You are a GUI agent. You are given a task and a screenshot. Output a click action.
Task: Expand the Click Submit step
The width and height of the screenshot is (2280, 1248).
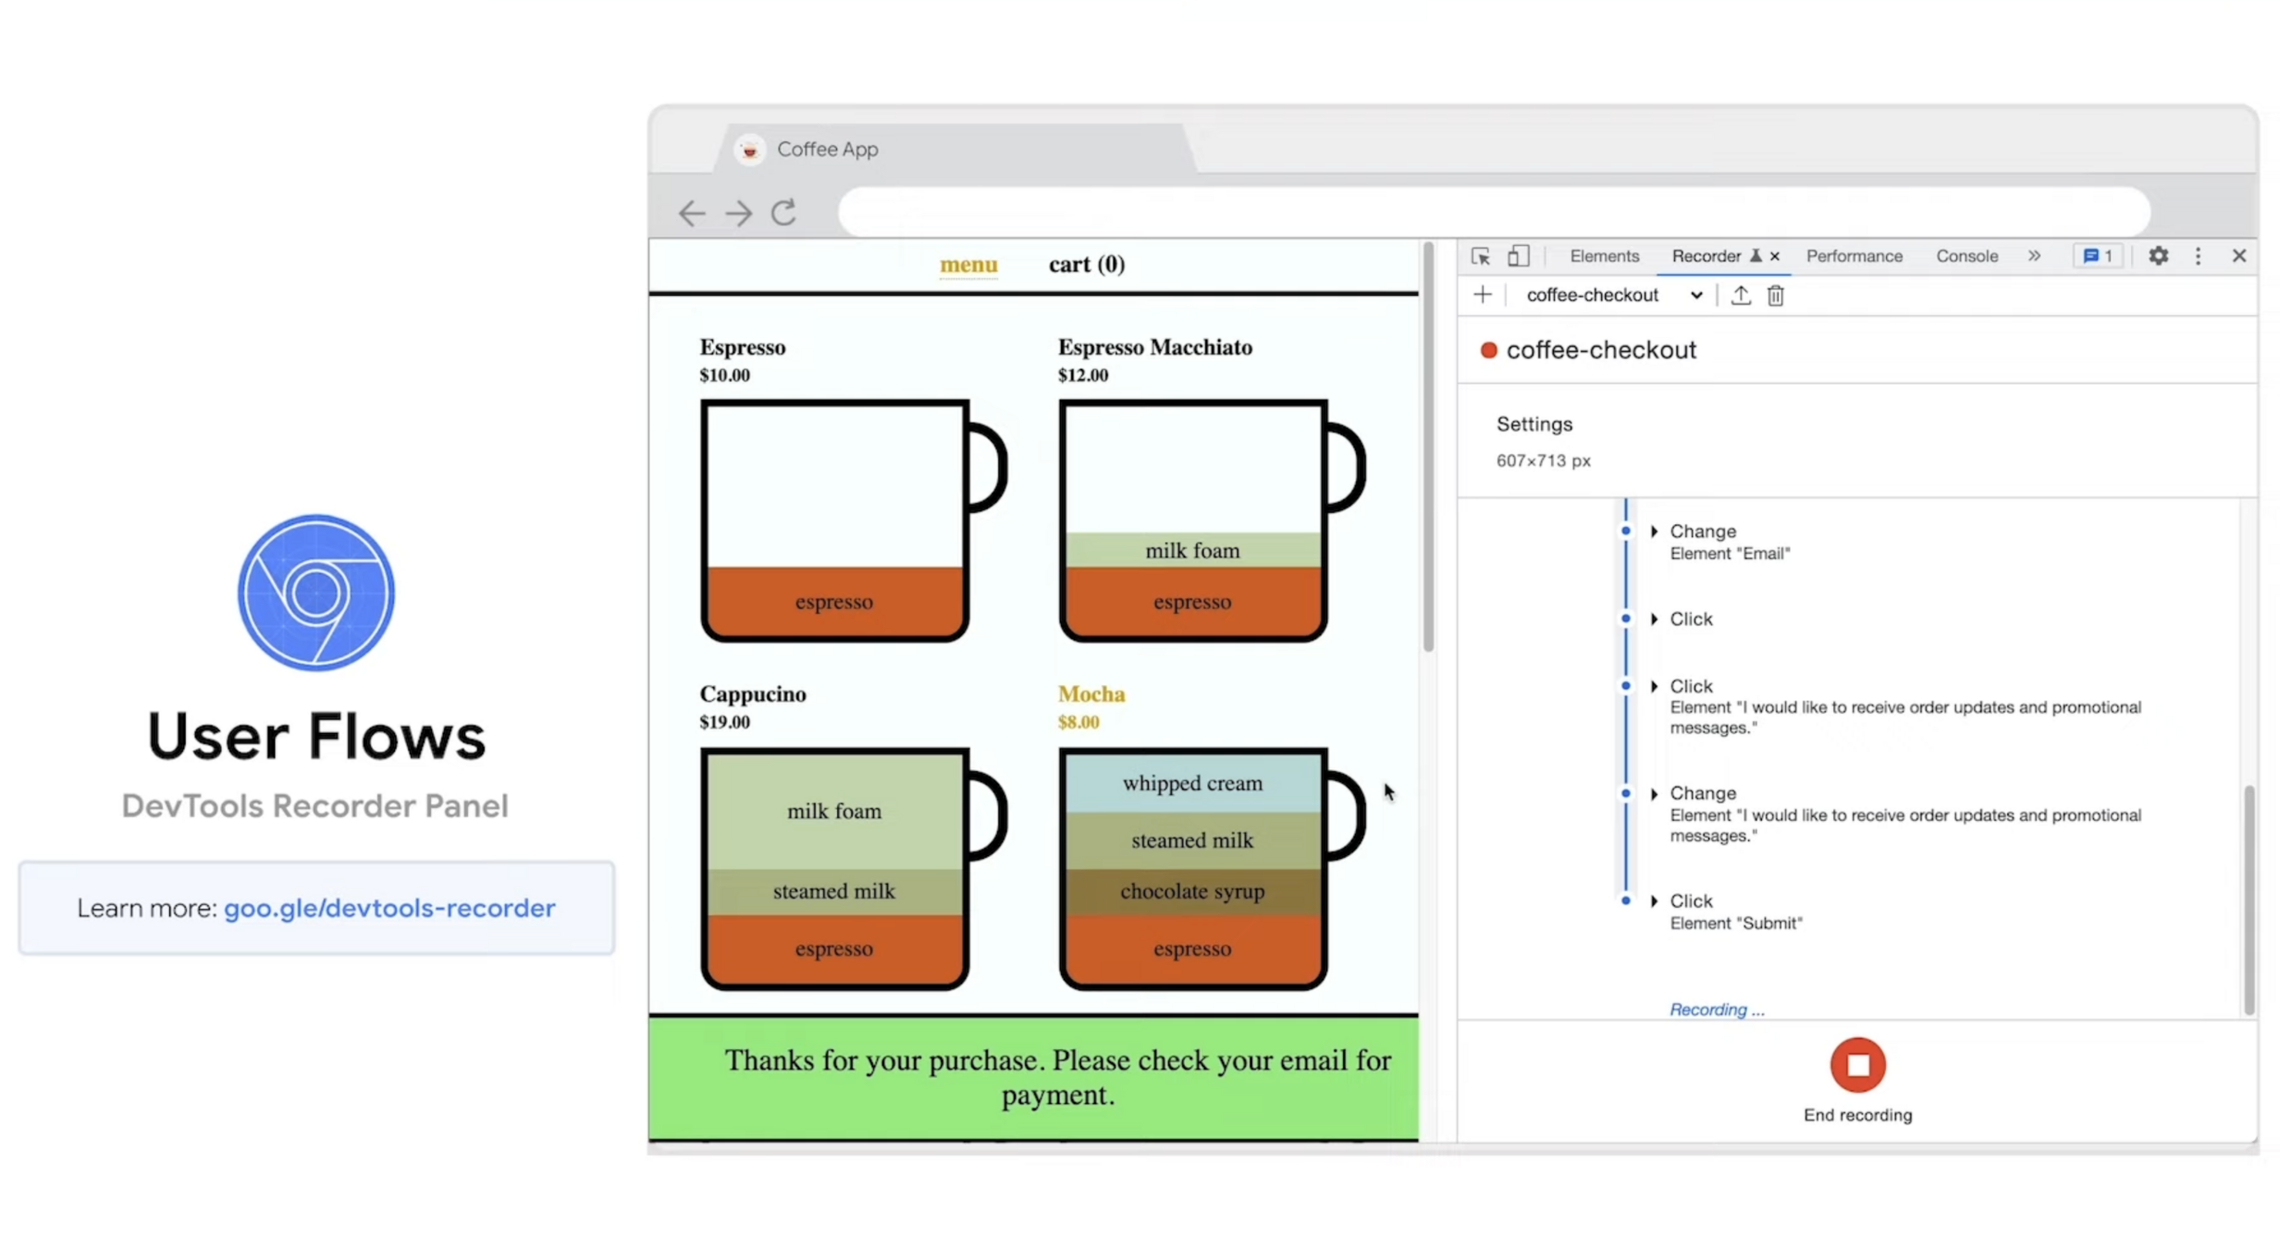click(x=1654, y=900)
